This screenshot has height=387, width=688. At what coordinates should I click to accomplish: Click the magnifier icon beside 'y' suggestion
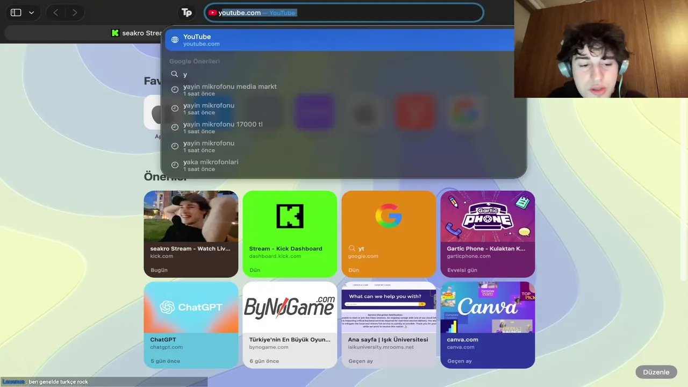coord(175,74)
